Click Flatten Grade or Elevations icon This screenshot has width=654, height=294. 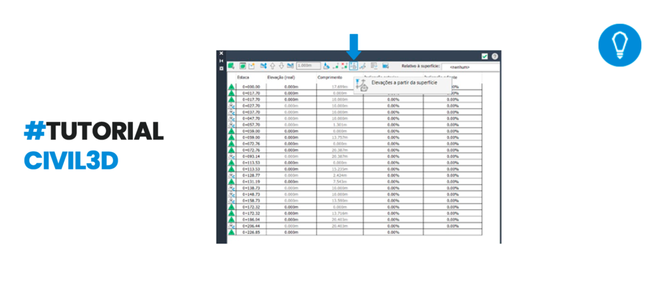tap(325, 66)
